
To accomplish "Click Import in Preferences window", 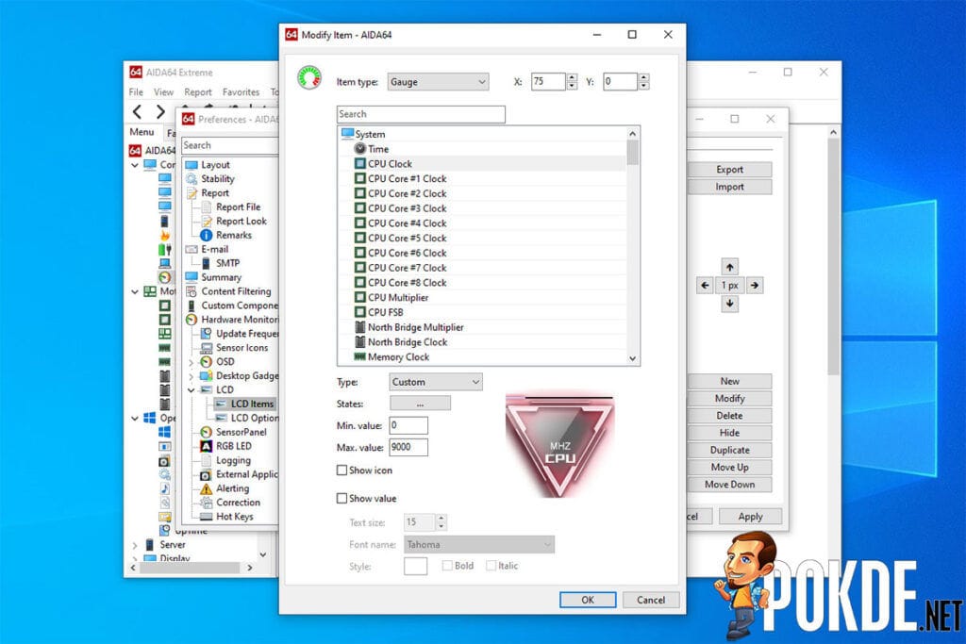I will point(729,187).
